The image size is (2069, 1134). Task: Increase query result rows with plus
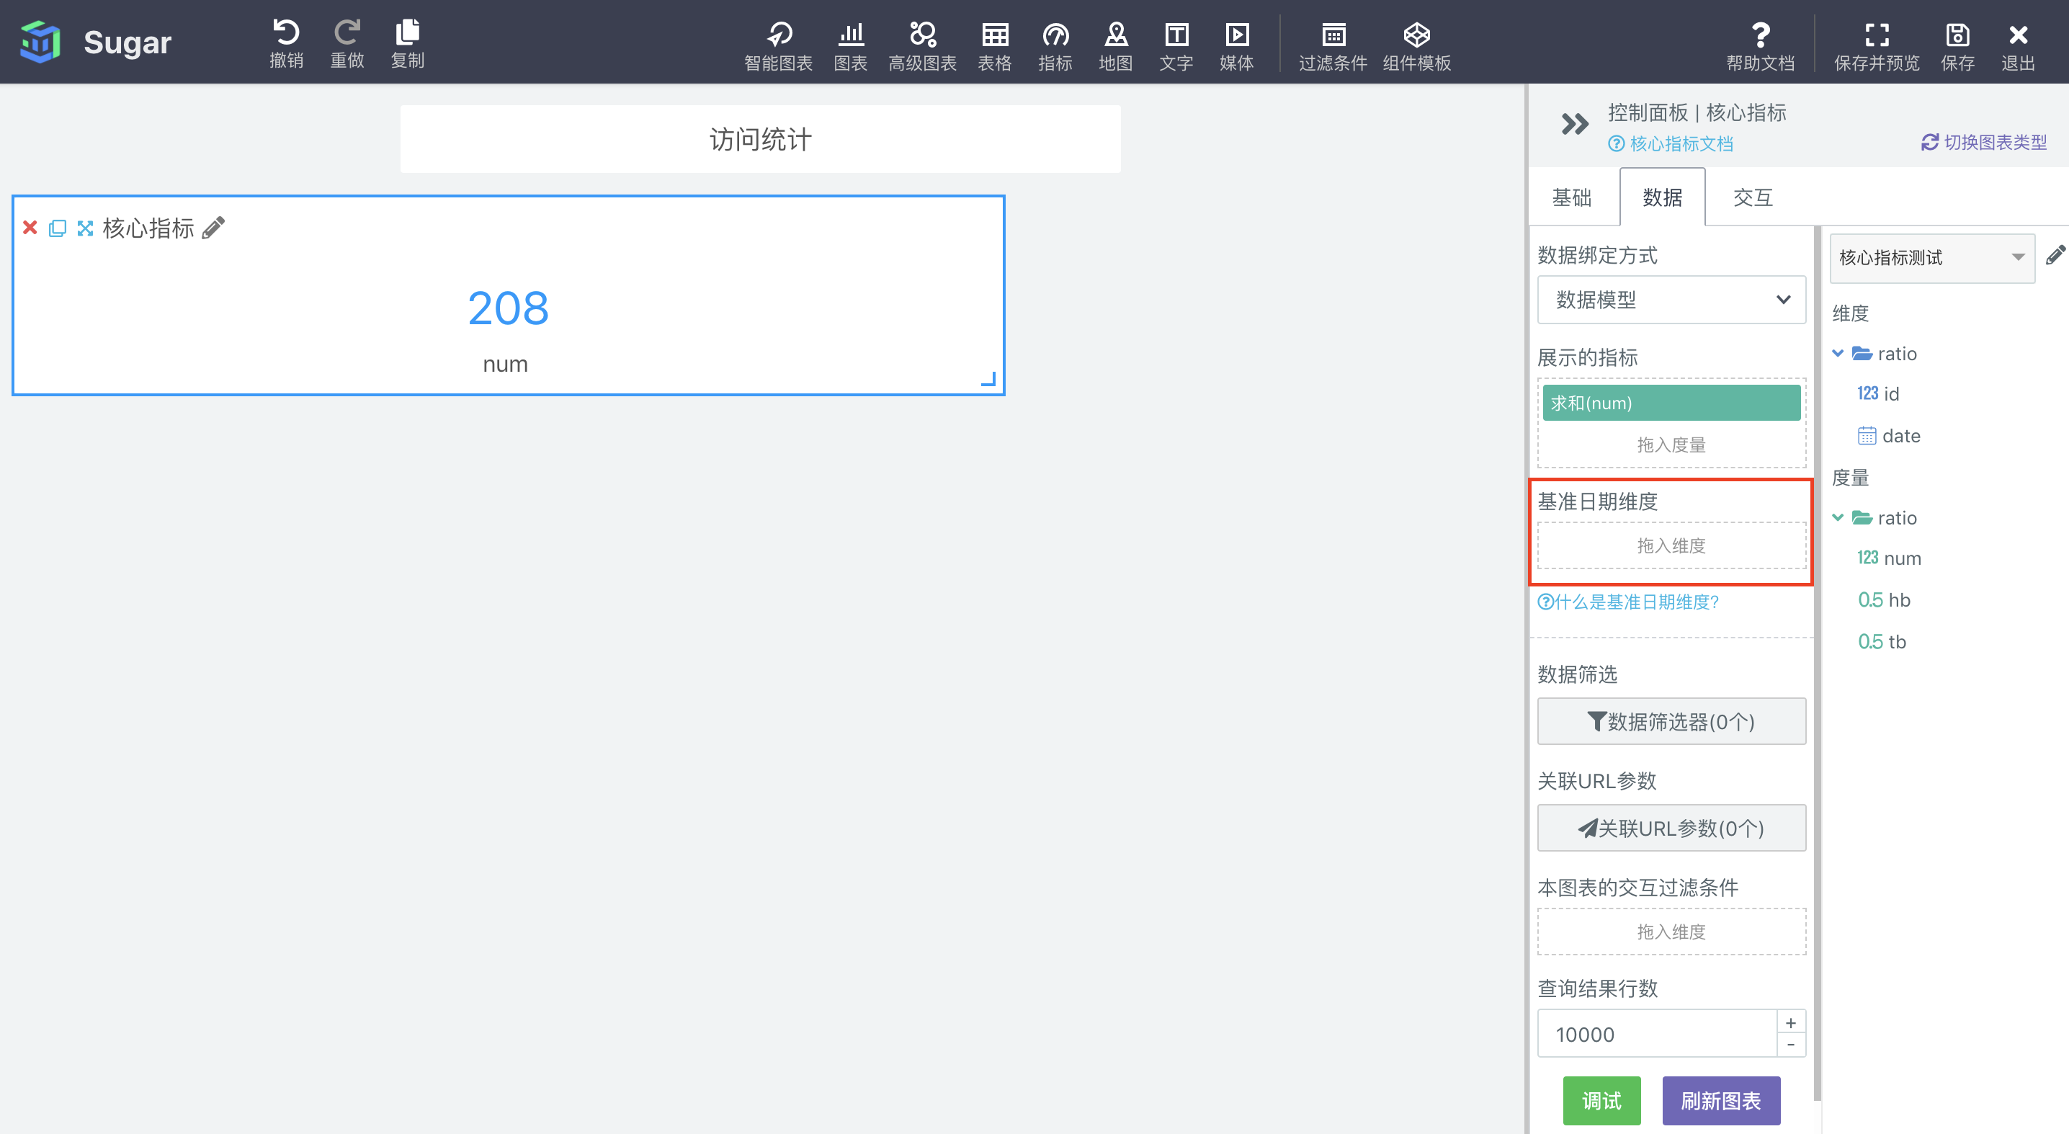coord(1791,1022)
